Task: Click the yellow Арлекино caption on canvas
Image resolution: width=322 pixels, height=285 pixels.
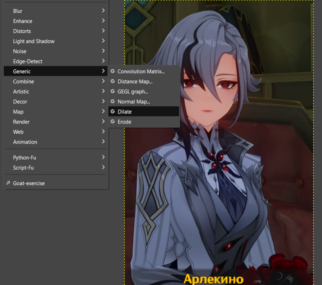Action: click(x=214, y=279)
